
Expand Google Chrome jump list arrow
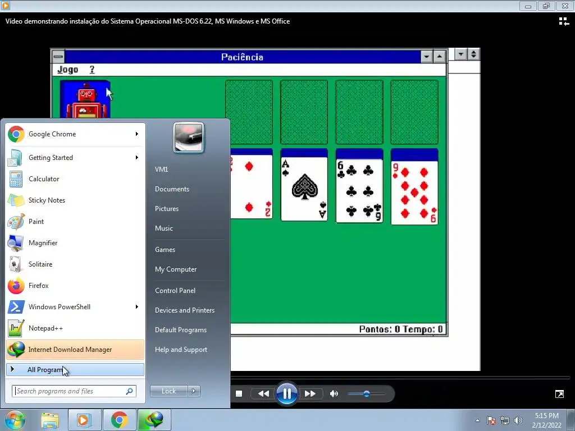click(x=137, y=134)
